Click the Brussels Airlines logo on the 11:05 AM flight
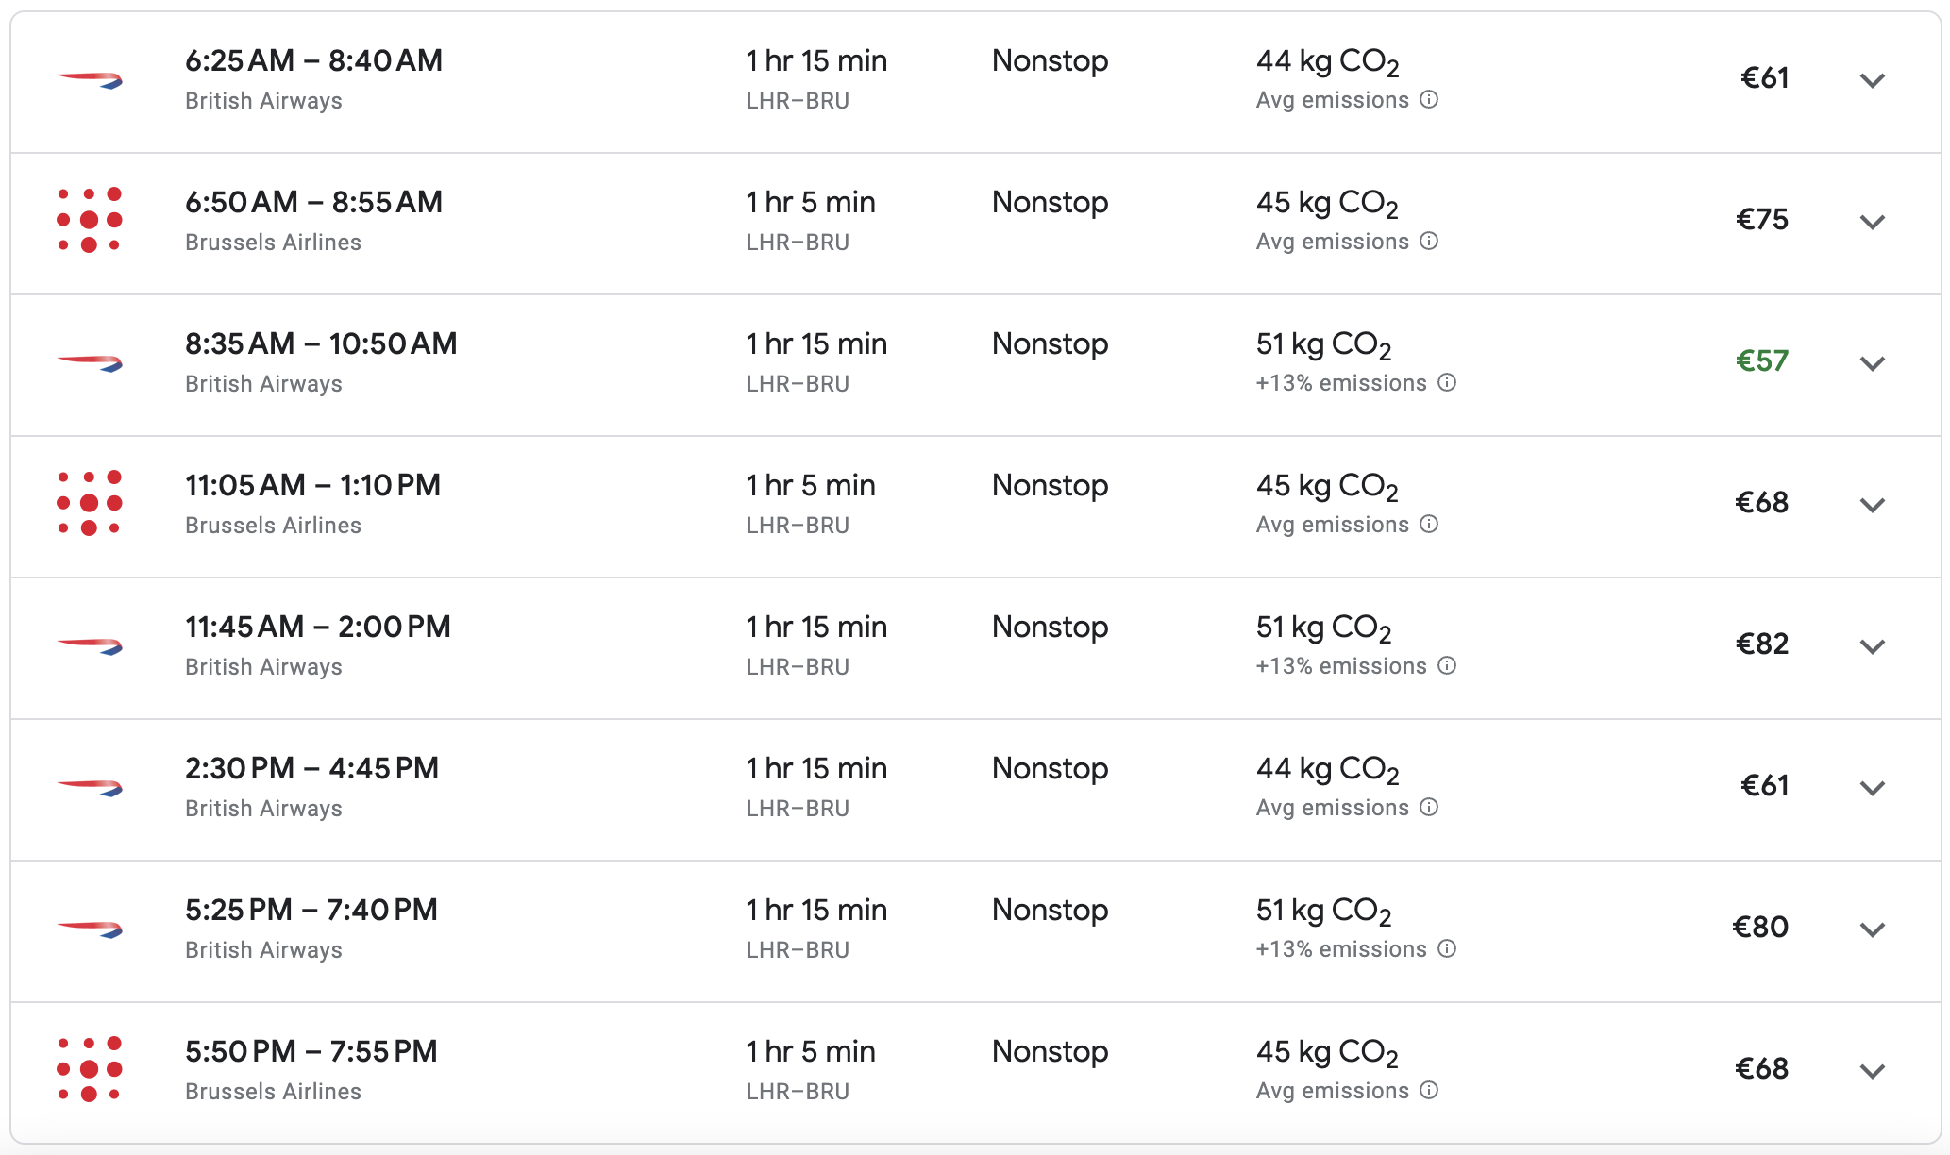The height and width of the screenshot is (1155, 1950). [x=90, y=503]
